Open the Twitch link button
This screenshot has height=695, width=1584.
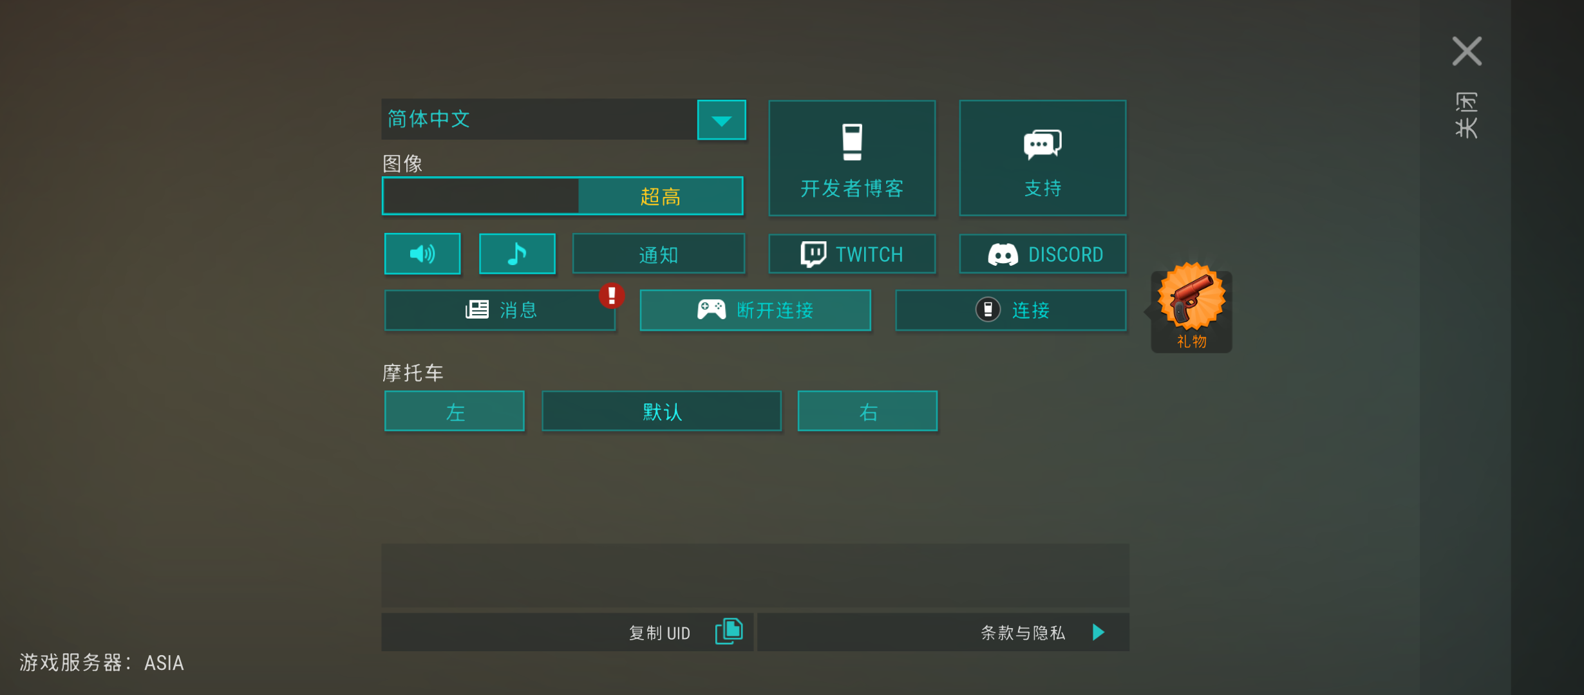[851, 254]
